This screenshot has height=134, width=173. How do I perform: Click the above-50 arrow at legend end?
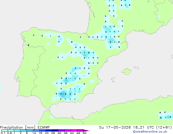tap(87, 130)
